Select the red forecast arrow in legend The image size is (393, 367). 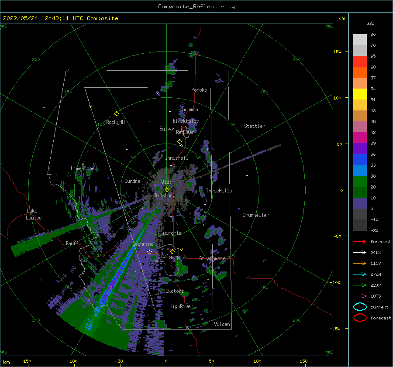(360, 241)
